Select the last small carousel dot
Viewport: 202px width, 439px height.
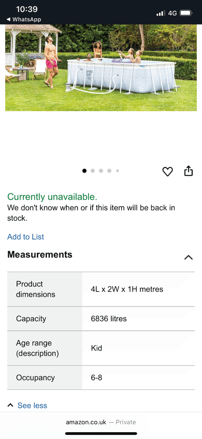[118, 171]
